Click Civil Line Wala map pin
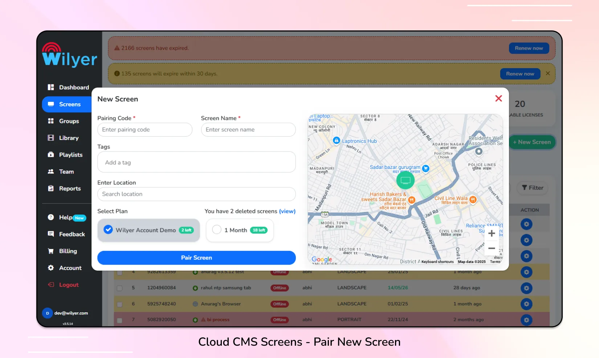The image size is (599, 358). click(473, 199)
